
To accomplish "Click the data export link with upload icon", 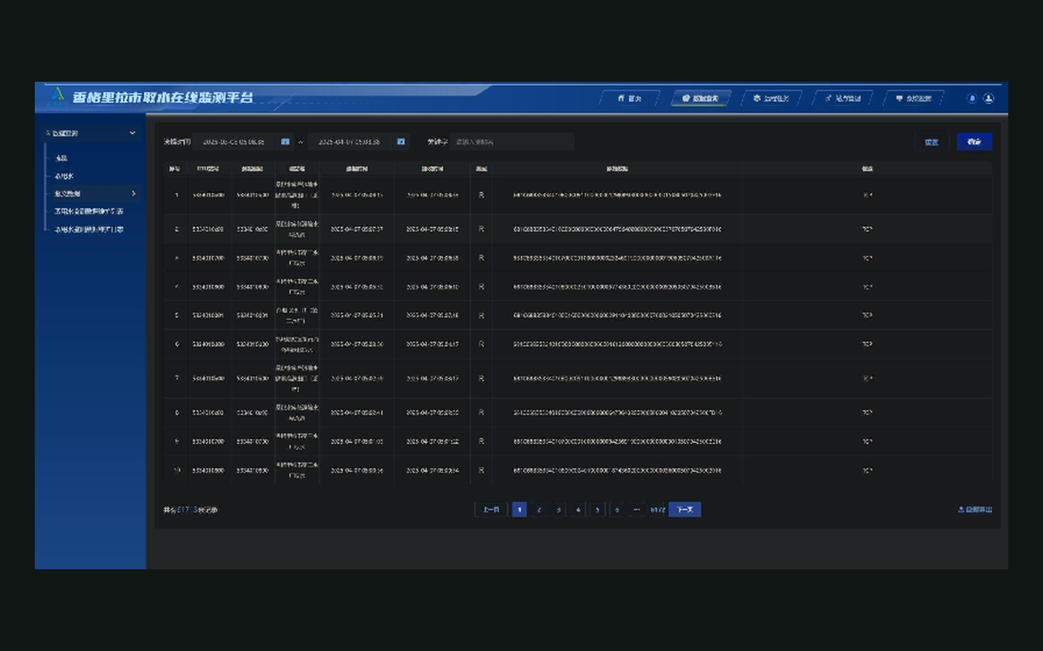I will pyautogui.click(x=975, y=510).
